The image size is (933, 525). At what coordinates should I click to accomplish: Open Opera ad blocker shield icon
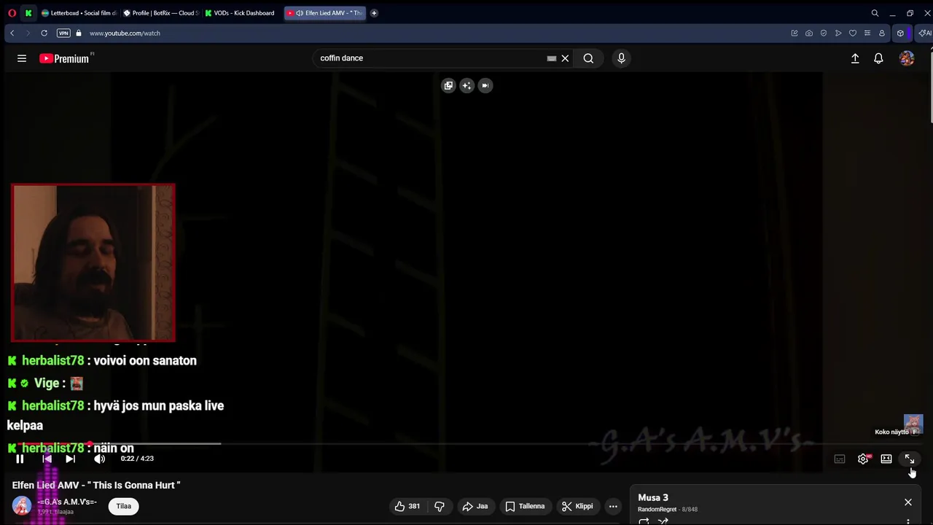824,33
